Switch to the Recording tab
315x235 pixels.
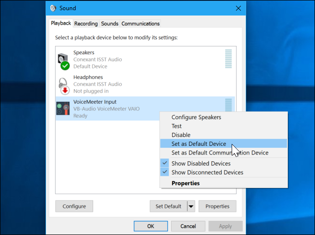point(86,24)
